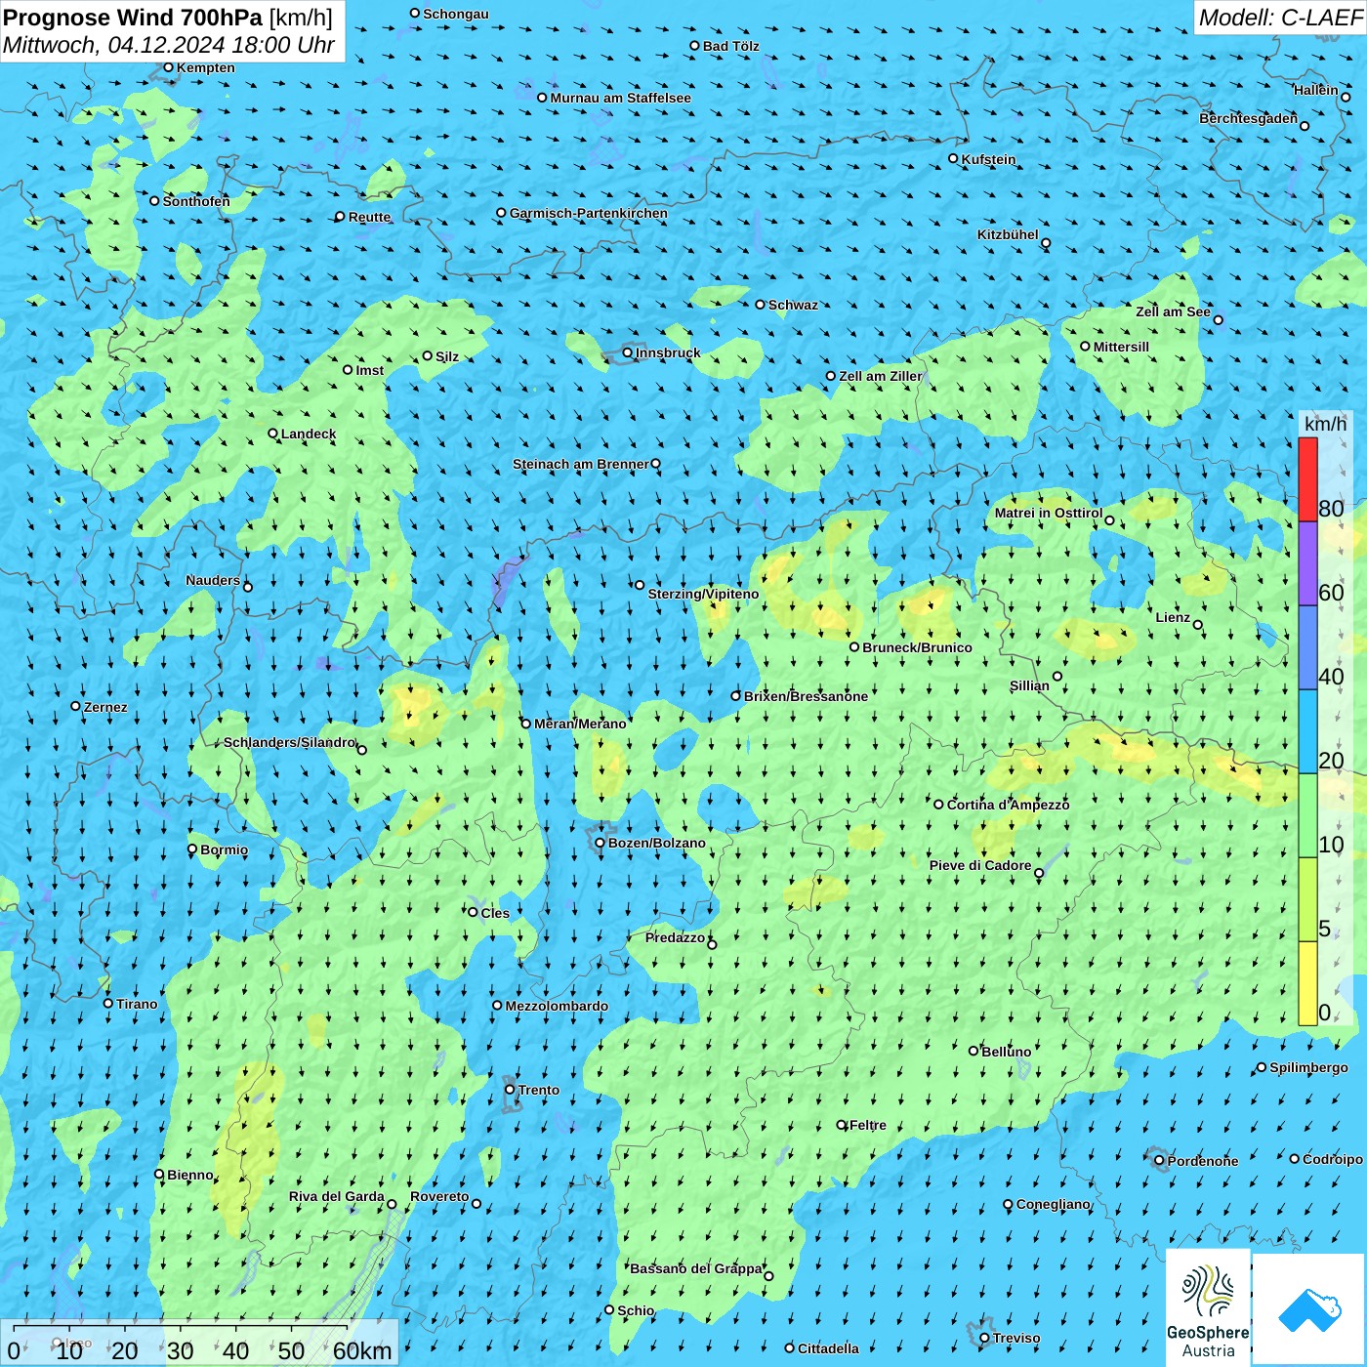The height and width of the screenshot is (1367, 1367).
Task: Click the 'Riva del Garda' label
Action: pyautogui.click(x=336, y=1196)
